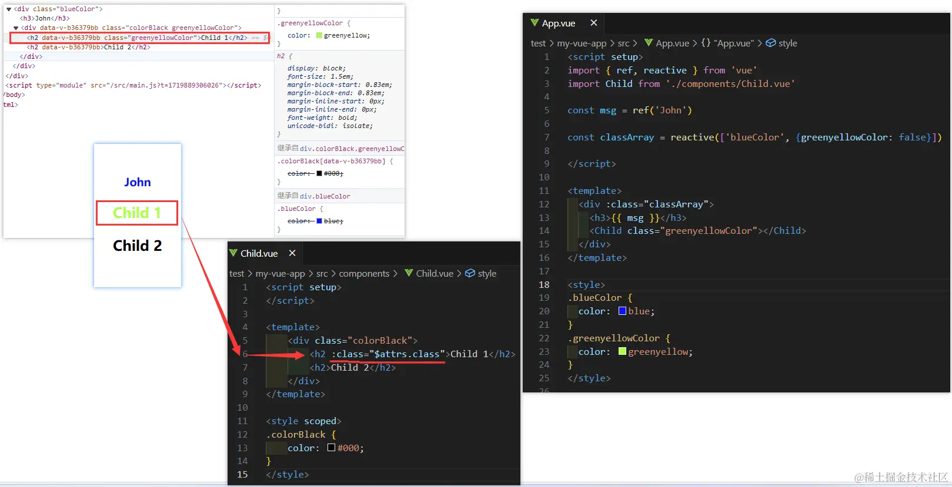The height and width of the screenshot is (487, 952).
Task: Close the Child.vue editor tab
Action: point(292,253)
